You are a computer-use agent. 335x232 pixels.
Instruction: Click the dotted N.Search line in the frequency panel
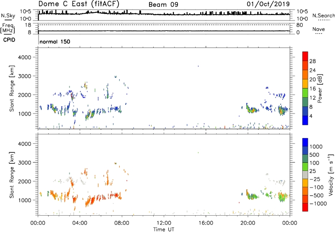[164, 25]
